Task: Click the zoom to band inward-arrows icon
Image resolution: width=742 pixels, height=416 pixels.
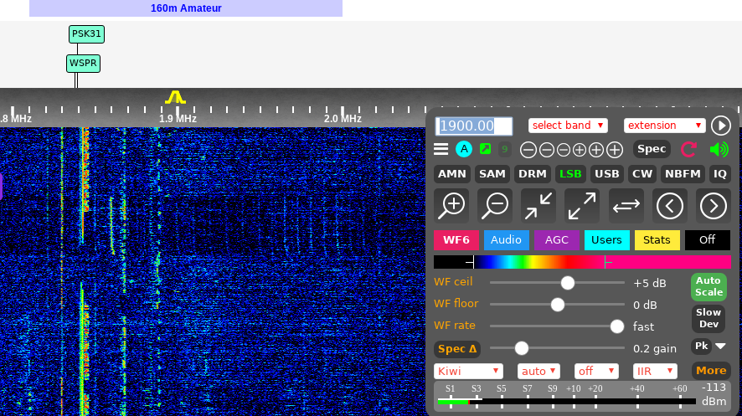Action: pyautogui.click(x=538, y=205)
